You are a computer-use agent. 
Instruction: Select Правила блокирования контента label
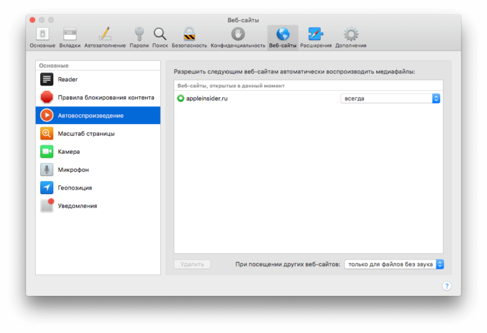[106, 97]
